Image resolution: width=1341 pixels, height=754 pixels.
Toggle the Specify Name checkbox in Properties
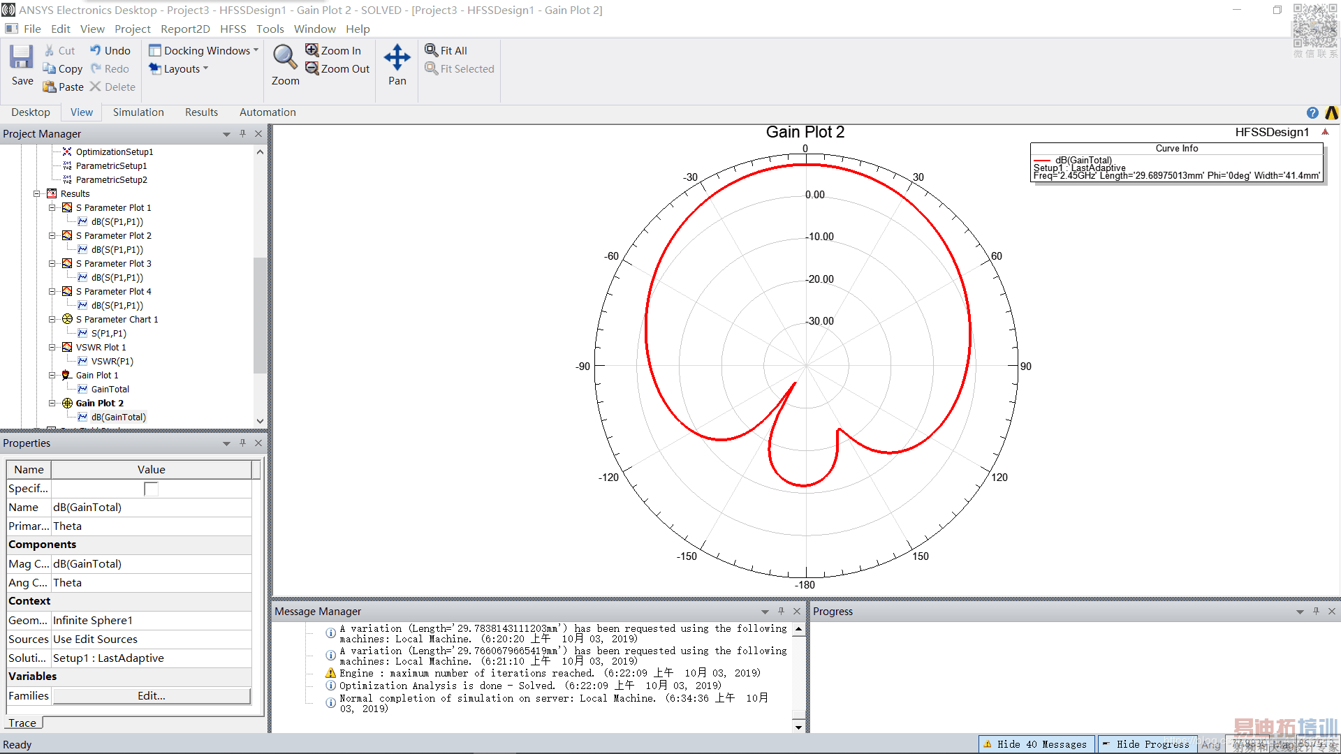click(x=151, y=489)
